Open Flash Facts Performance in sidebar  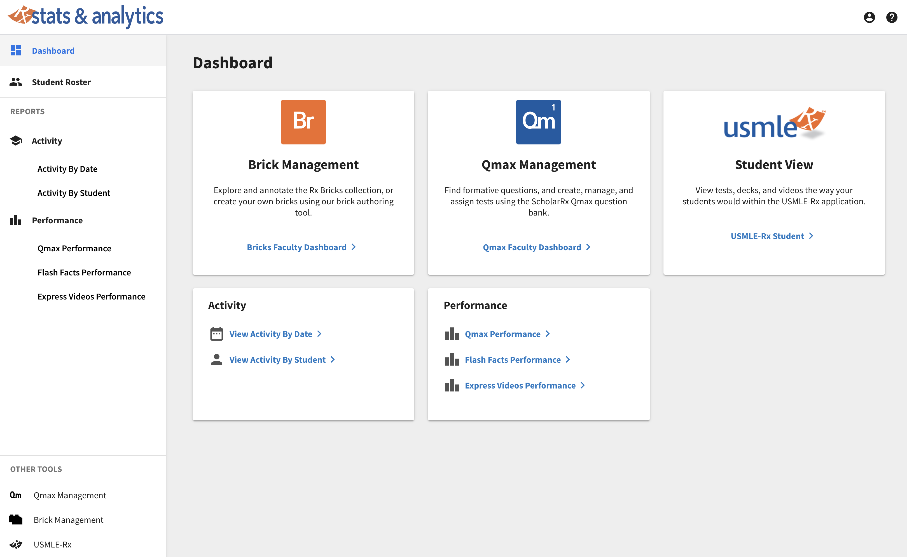click(x=84, y=272)
